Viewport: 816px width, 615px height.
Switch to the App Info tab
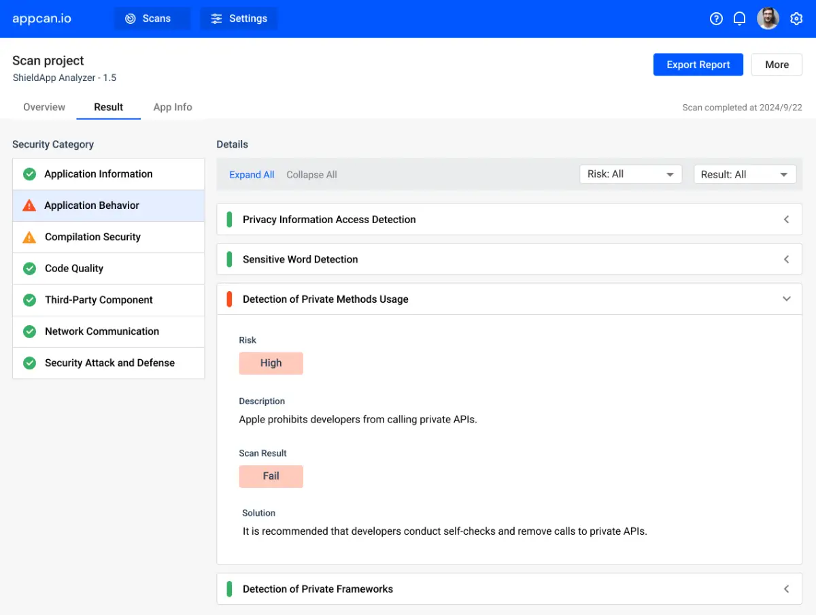[173, 107]
